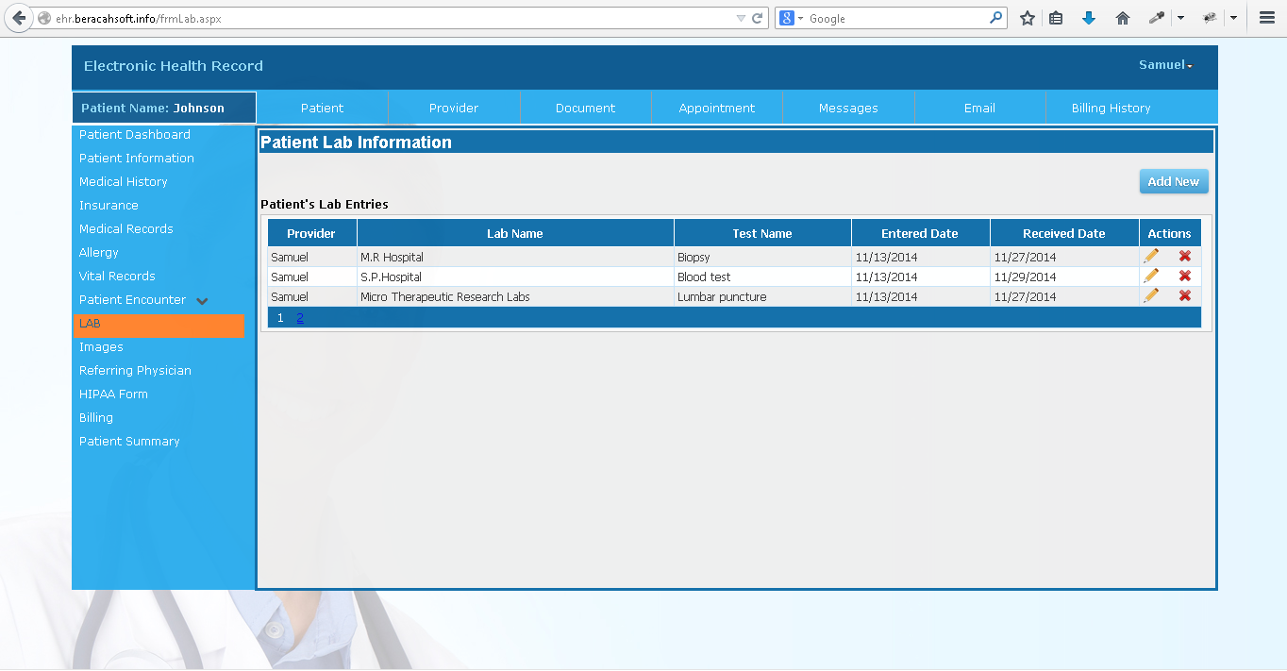This screenshot has height=671, width=1287.
Task: Open Medical Records in sidebar
Action: pyautogui.click(x=126, y=229)
